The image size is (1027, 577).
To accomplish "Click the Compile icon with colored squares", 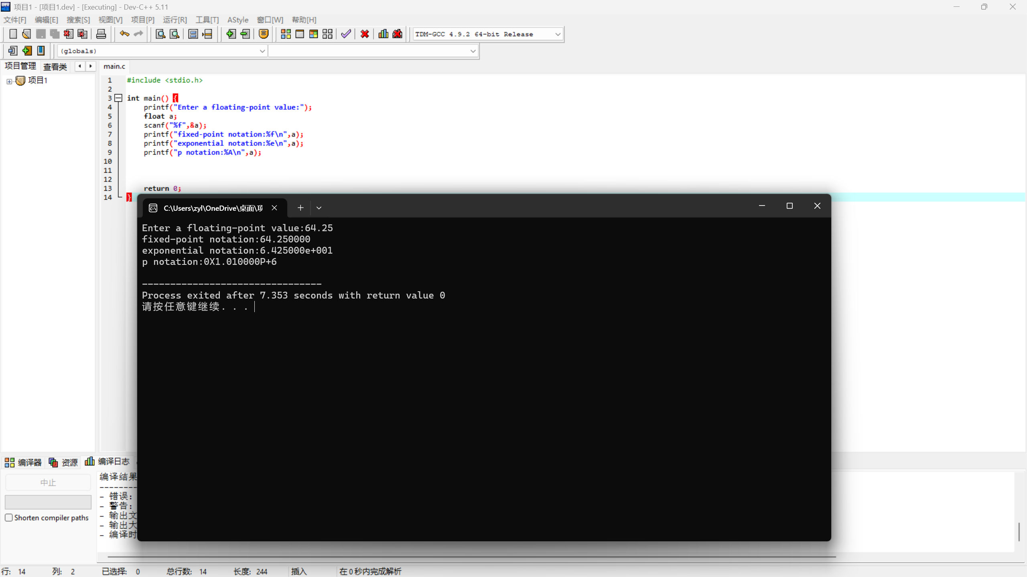I will [x=286, y=34].
